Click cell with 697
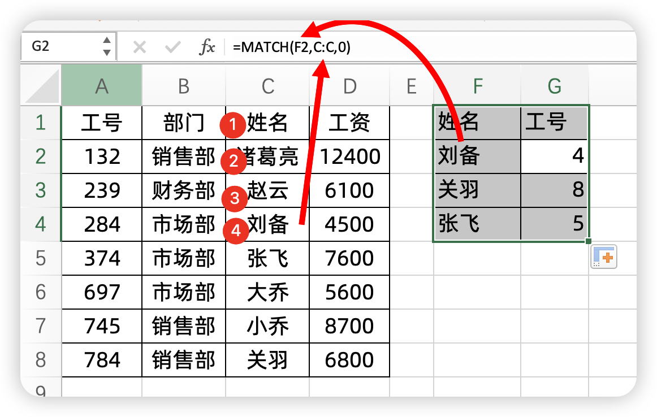Screen dimensions: 657x417 [x=102, y=292]
